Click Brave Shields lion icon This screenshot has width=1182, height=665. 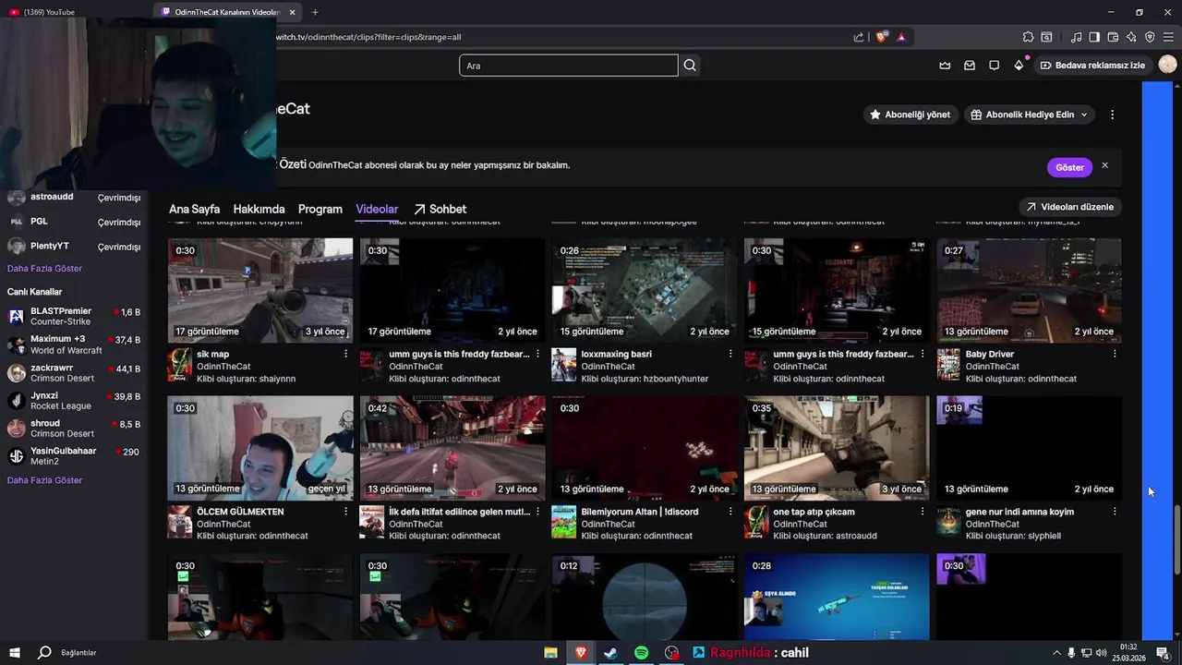pyautogui.click(x=882, y=37)
